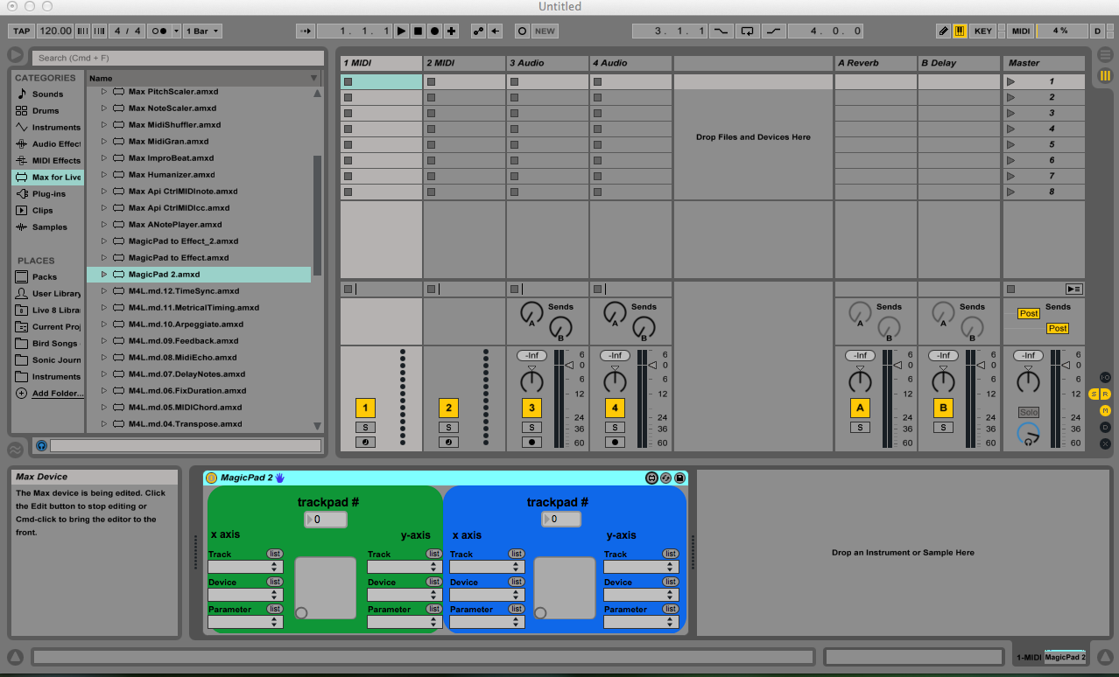Click the Master track volume knob
Screen dimensions: 1119x677
[x=1028, y=381]
